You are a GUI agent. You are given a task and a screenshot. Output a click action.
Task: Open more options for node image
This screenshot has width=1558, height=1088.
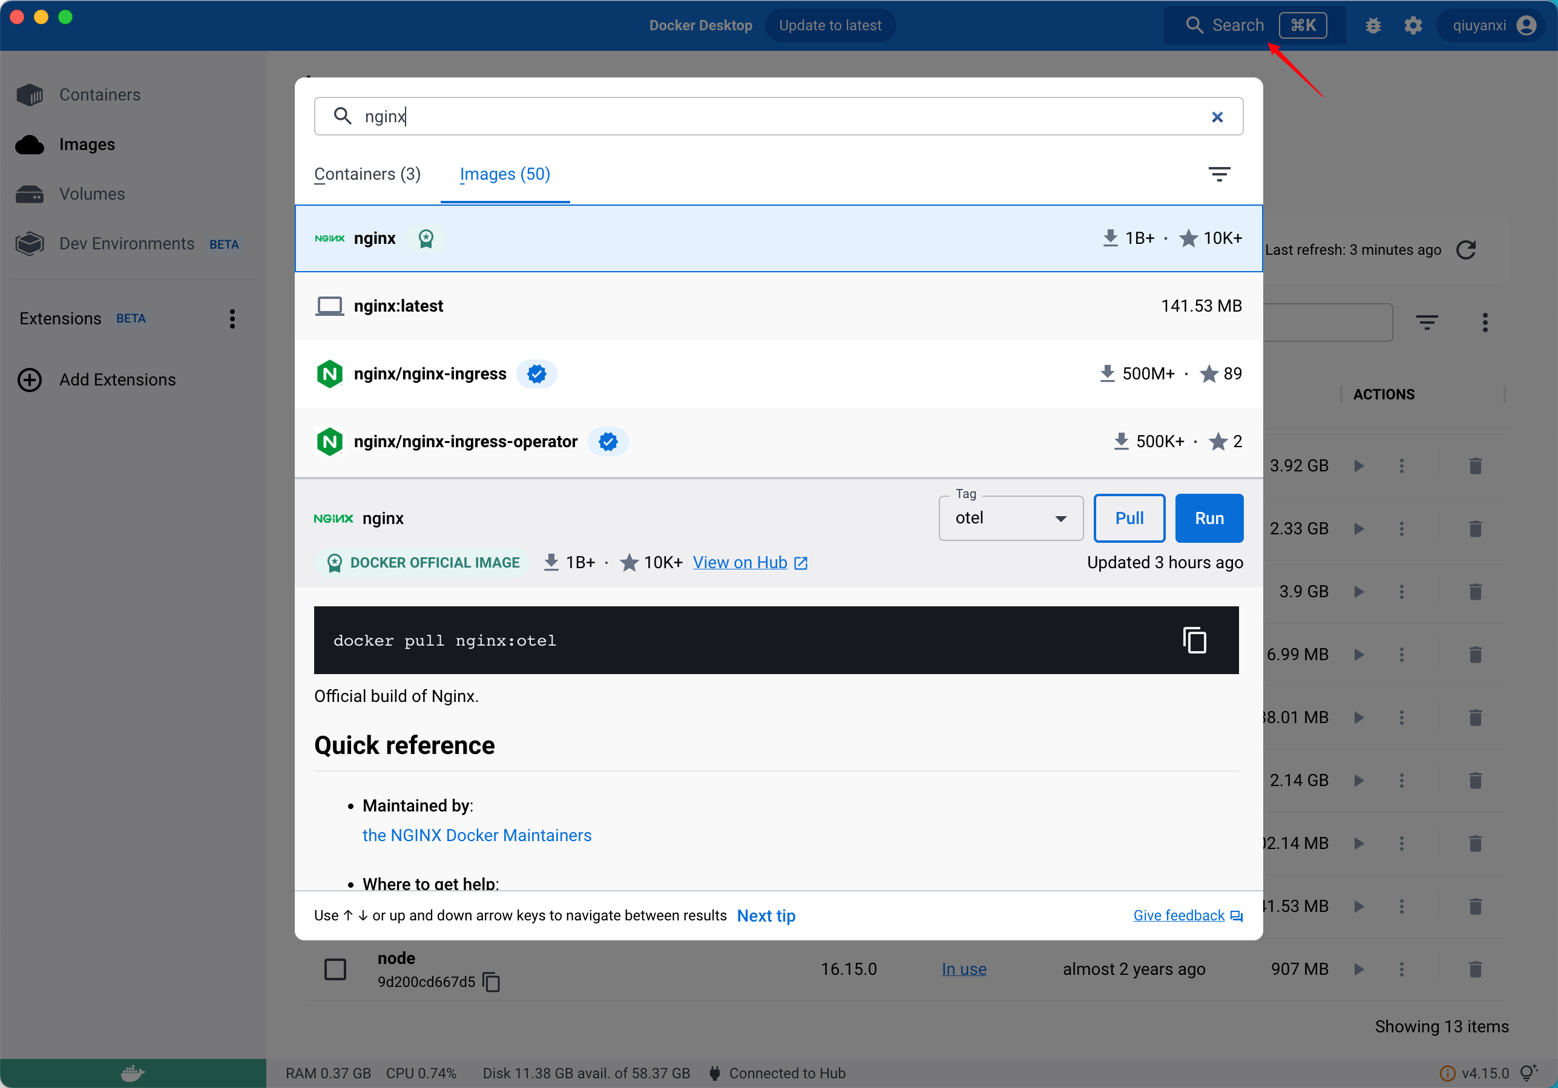[x=1402, y=969]
